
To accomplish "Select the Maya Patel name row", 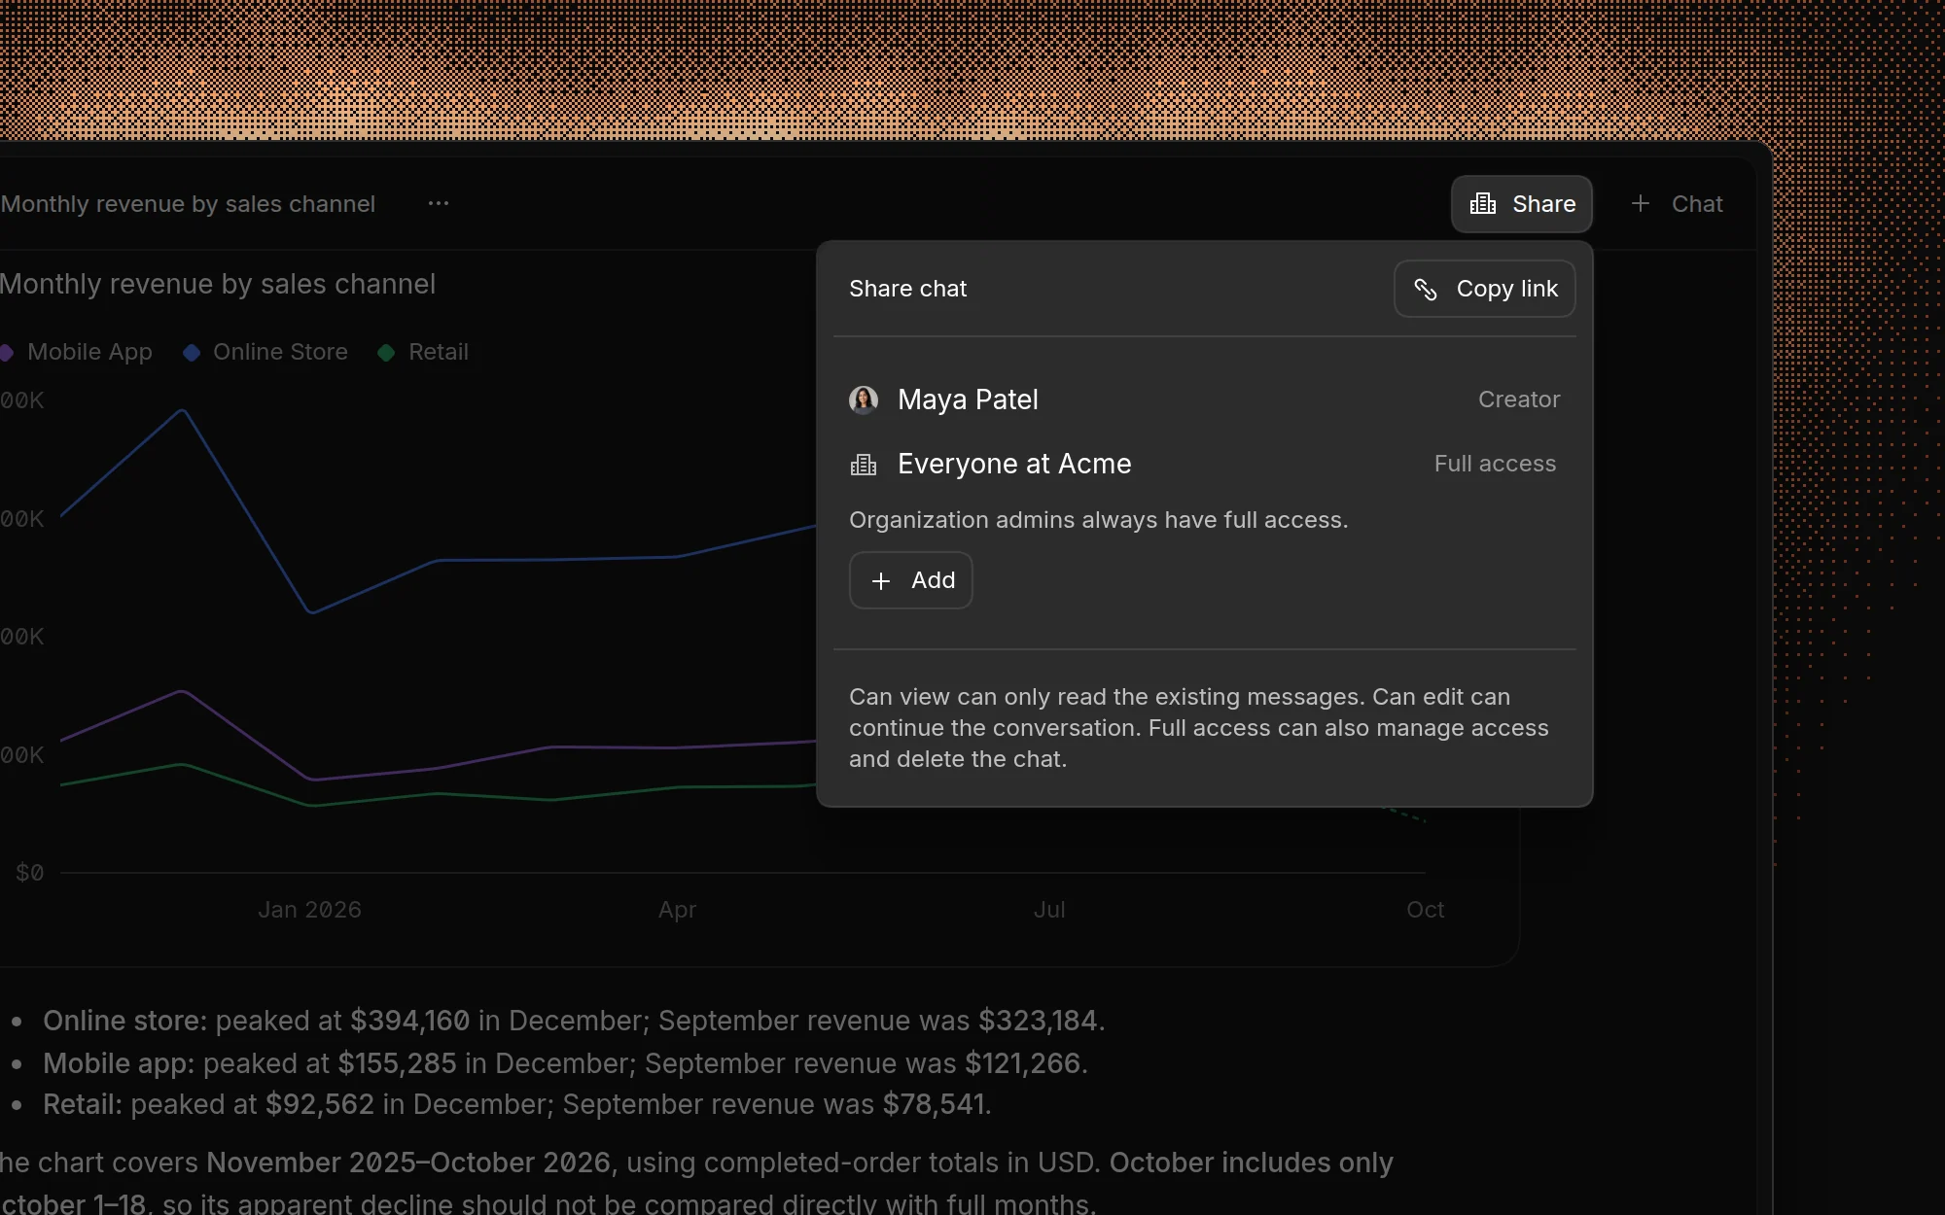I will point(1204,399).
